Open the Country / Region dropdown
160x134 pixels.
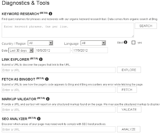(x=40, y=43)
